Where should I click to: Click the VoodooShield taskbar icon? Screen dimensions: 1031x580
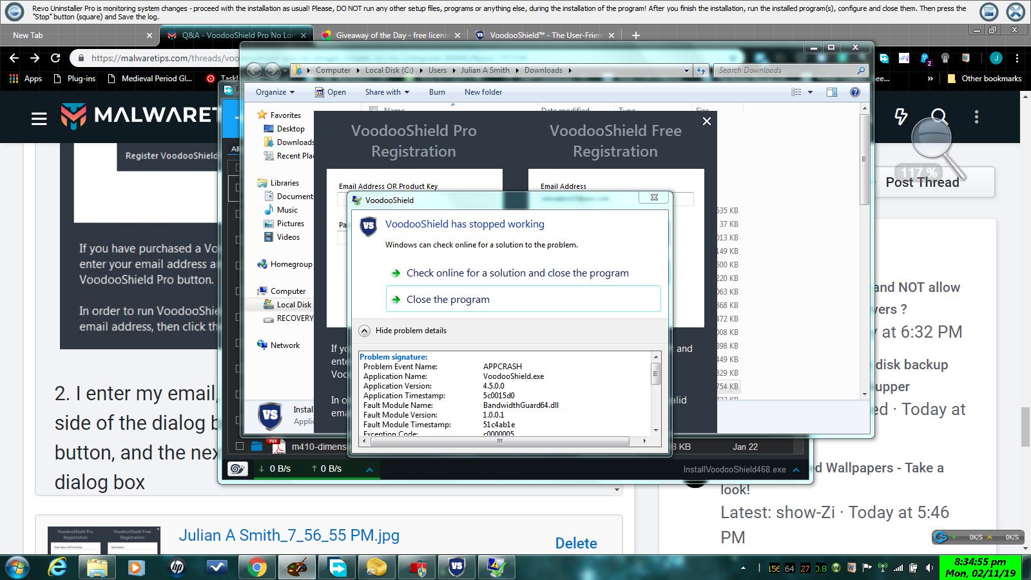[457, 567]
